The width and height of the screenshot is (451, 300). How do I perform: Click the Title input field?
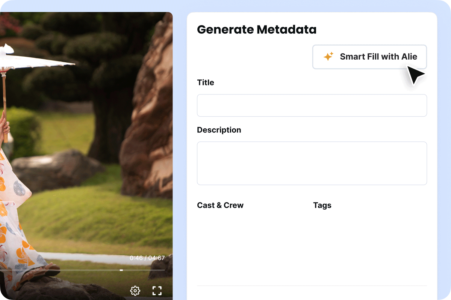coord(312,105)
